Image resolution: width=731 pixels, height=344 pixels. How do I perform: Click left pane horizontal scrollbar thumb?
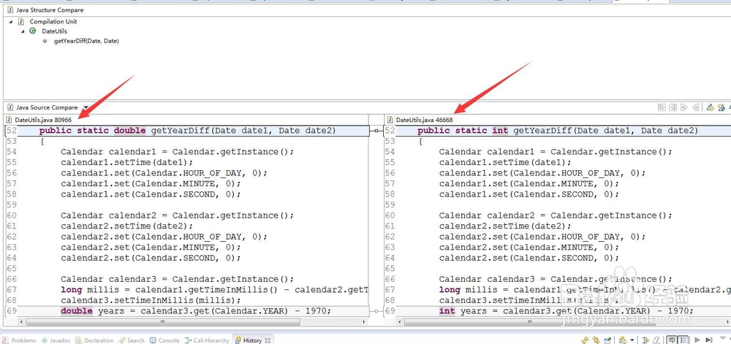coord(163,321)
